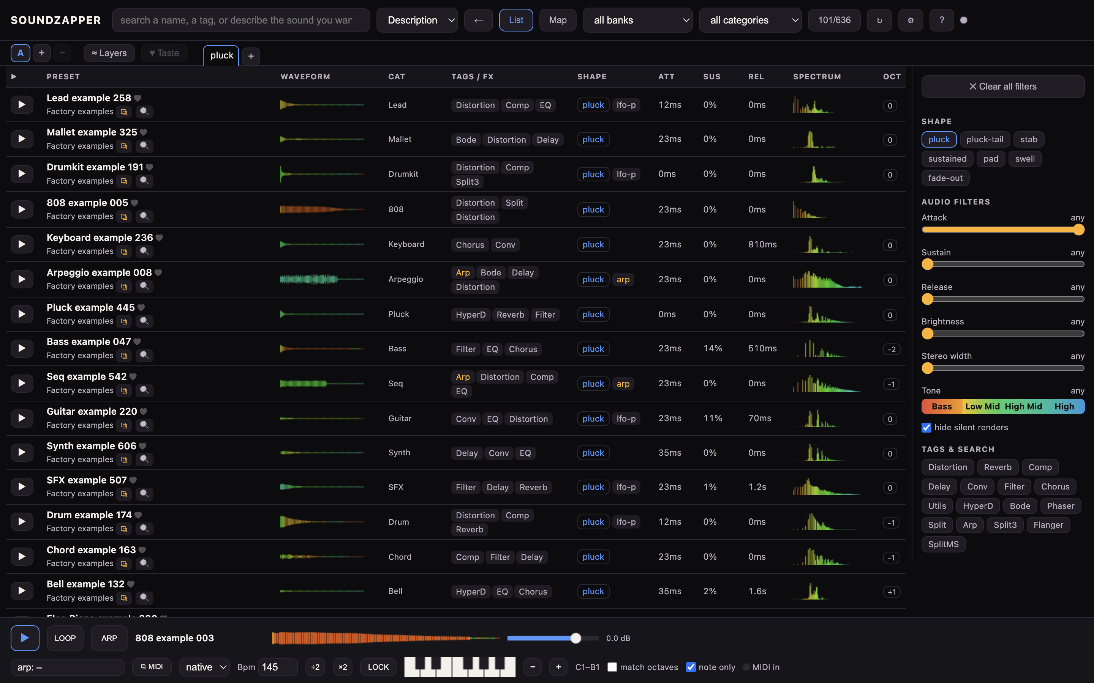Favorite Mallet example 325 with heart icon
Screen dimensions: 1094x683
pyautogui.click(x=143, y=132)
